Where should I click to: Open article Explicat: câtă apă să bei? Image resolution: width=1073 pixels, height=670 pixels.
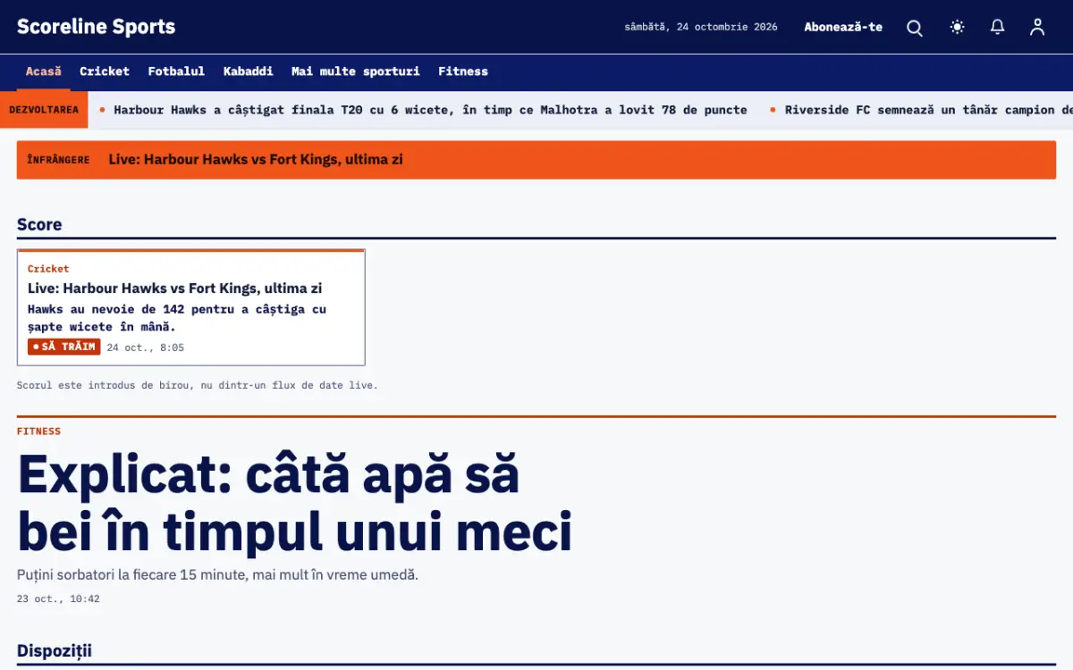(x=294, y=503)
